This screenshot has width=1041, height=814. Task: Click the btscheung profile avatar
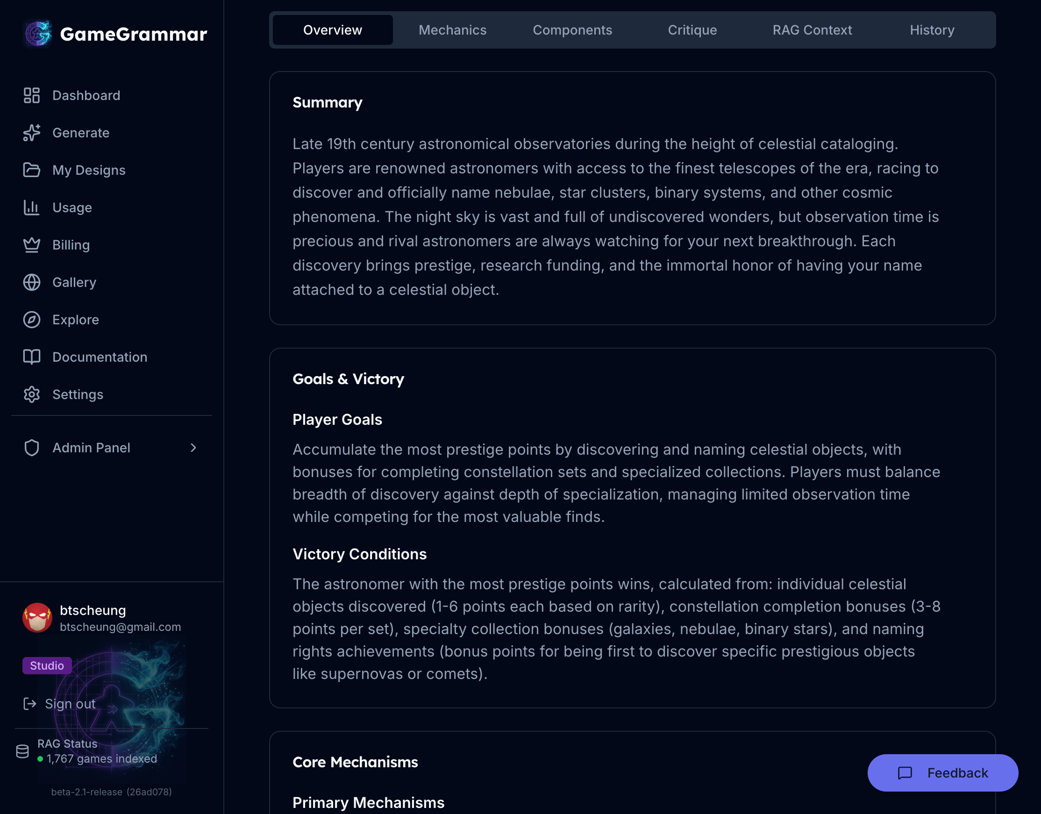click(38, 618)
